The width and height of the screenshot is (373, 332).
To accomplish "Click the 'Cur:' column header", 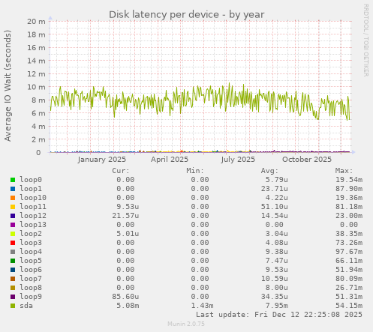I will click(x=121, y=171).
